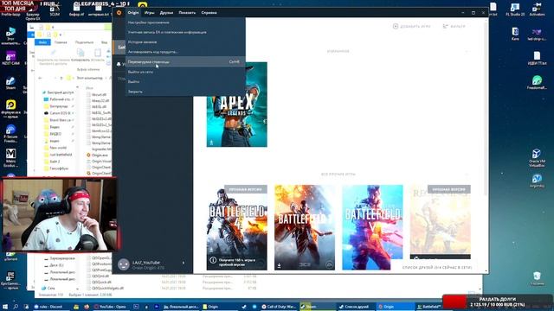Click the Копировать icon in Explorer ribbon
Image resolution: width=554 pixels, height=311 pixels.
[81, 54]
